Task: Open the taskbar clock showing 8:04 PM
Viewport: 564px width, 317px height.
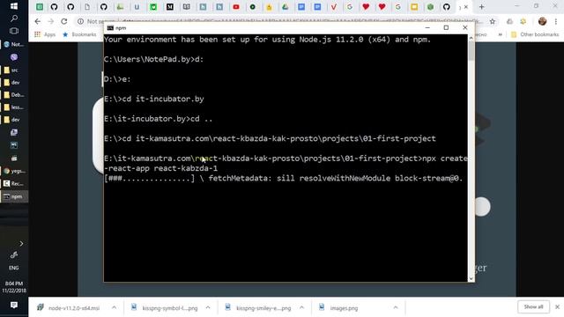Action: click(x=14, y=287)
